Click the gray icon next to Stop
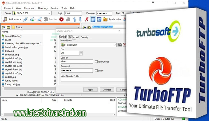The image size is (209, 121). click(68, 19)
